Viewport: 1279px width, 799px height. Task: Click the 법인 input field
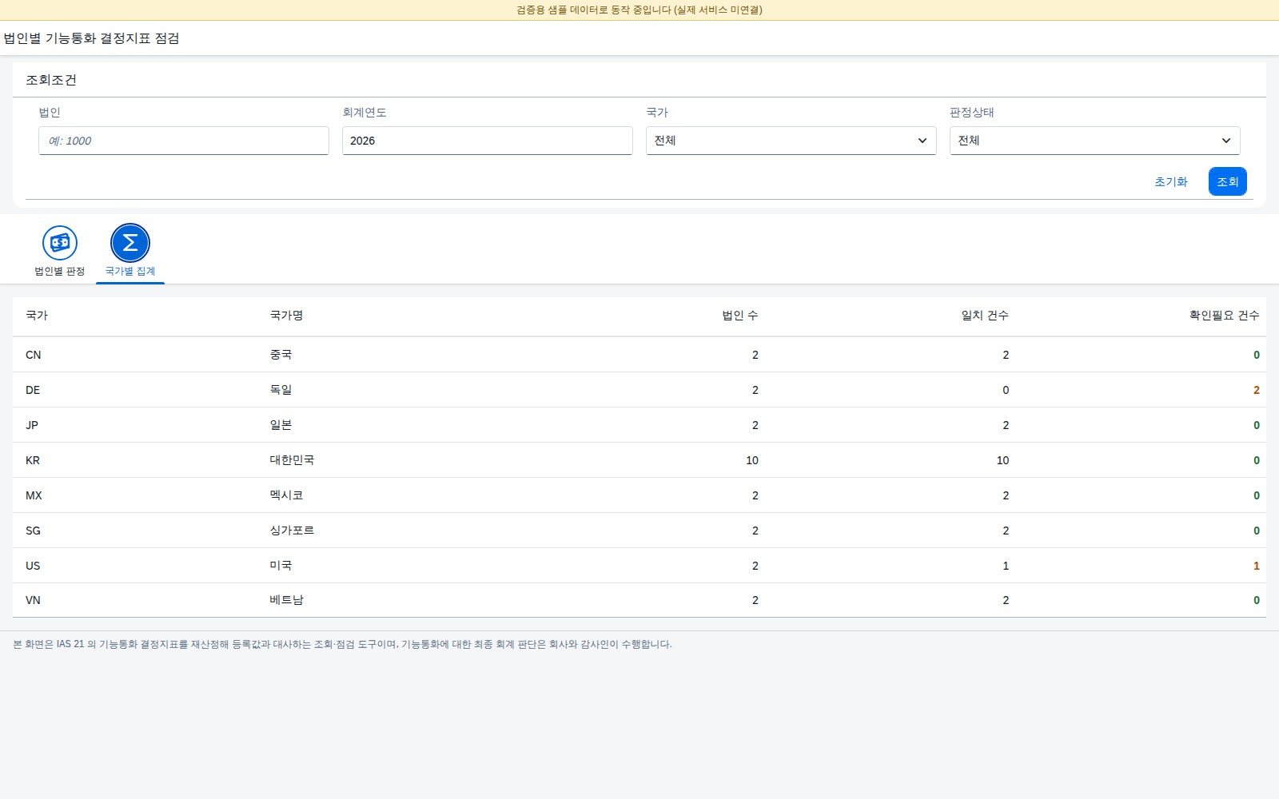184,141
